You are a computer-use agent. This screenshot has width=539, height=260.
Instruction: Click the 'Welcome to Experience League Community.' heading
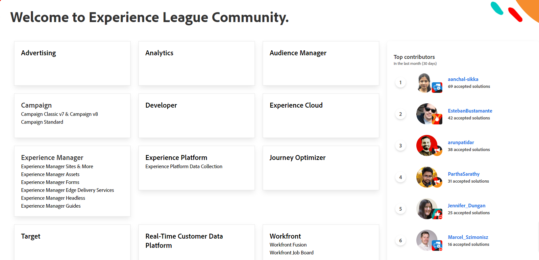click(x=150, y=17)
